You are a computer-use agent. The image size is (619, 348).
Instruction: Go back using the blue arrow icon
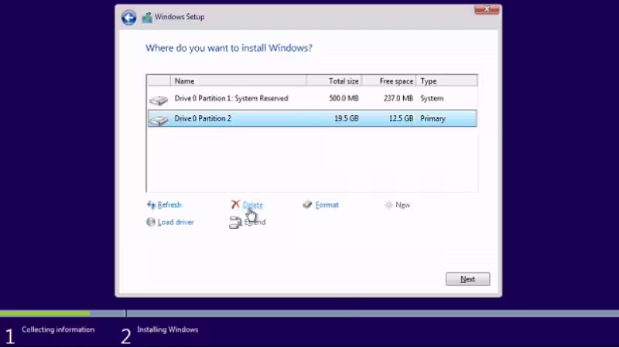click(128, 17)
